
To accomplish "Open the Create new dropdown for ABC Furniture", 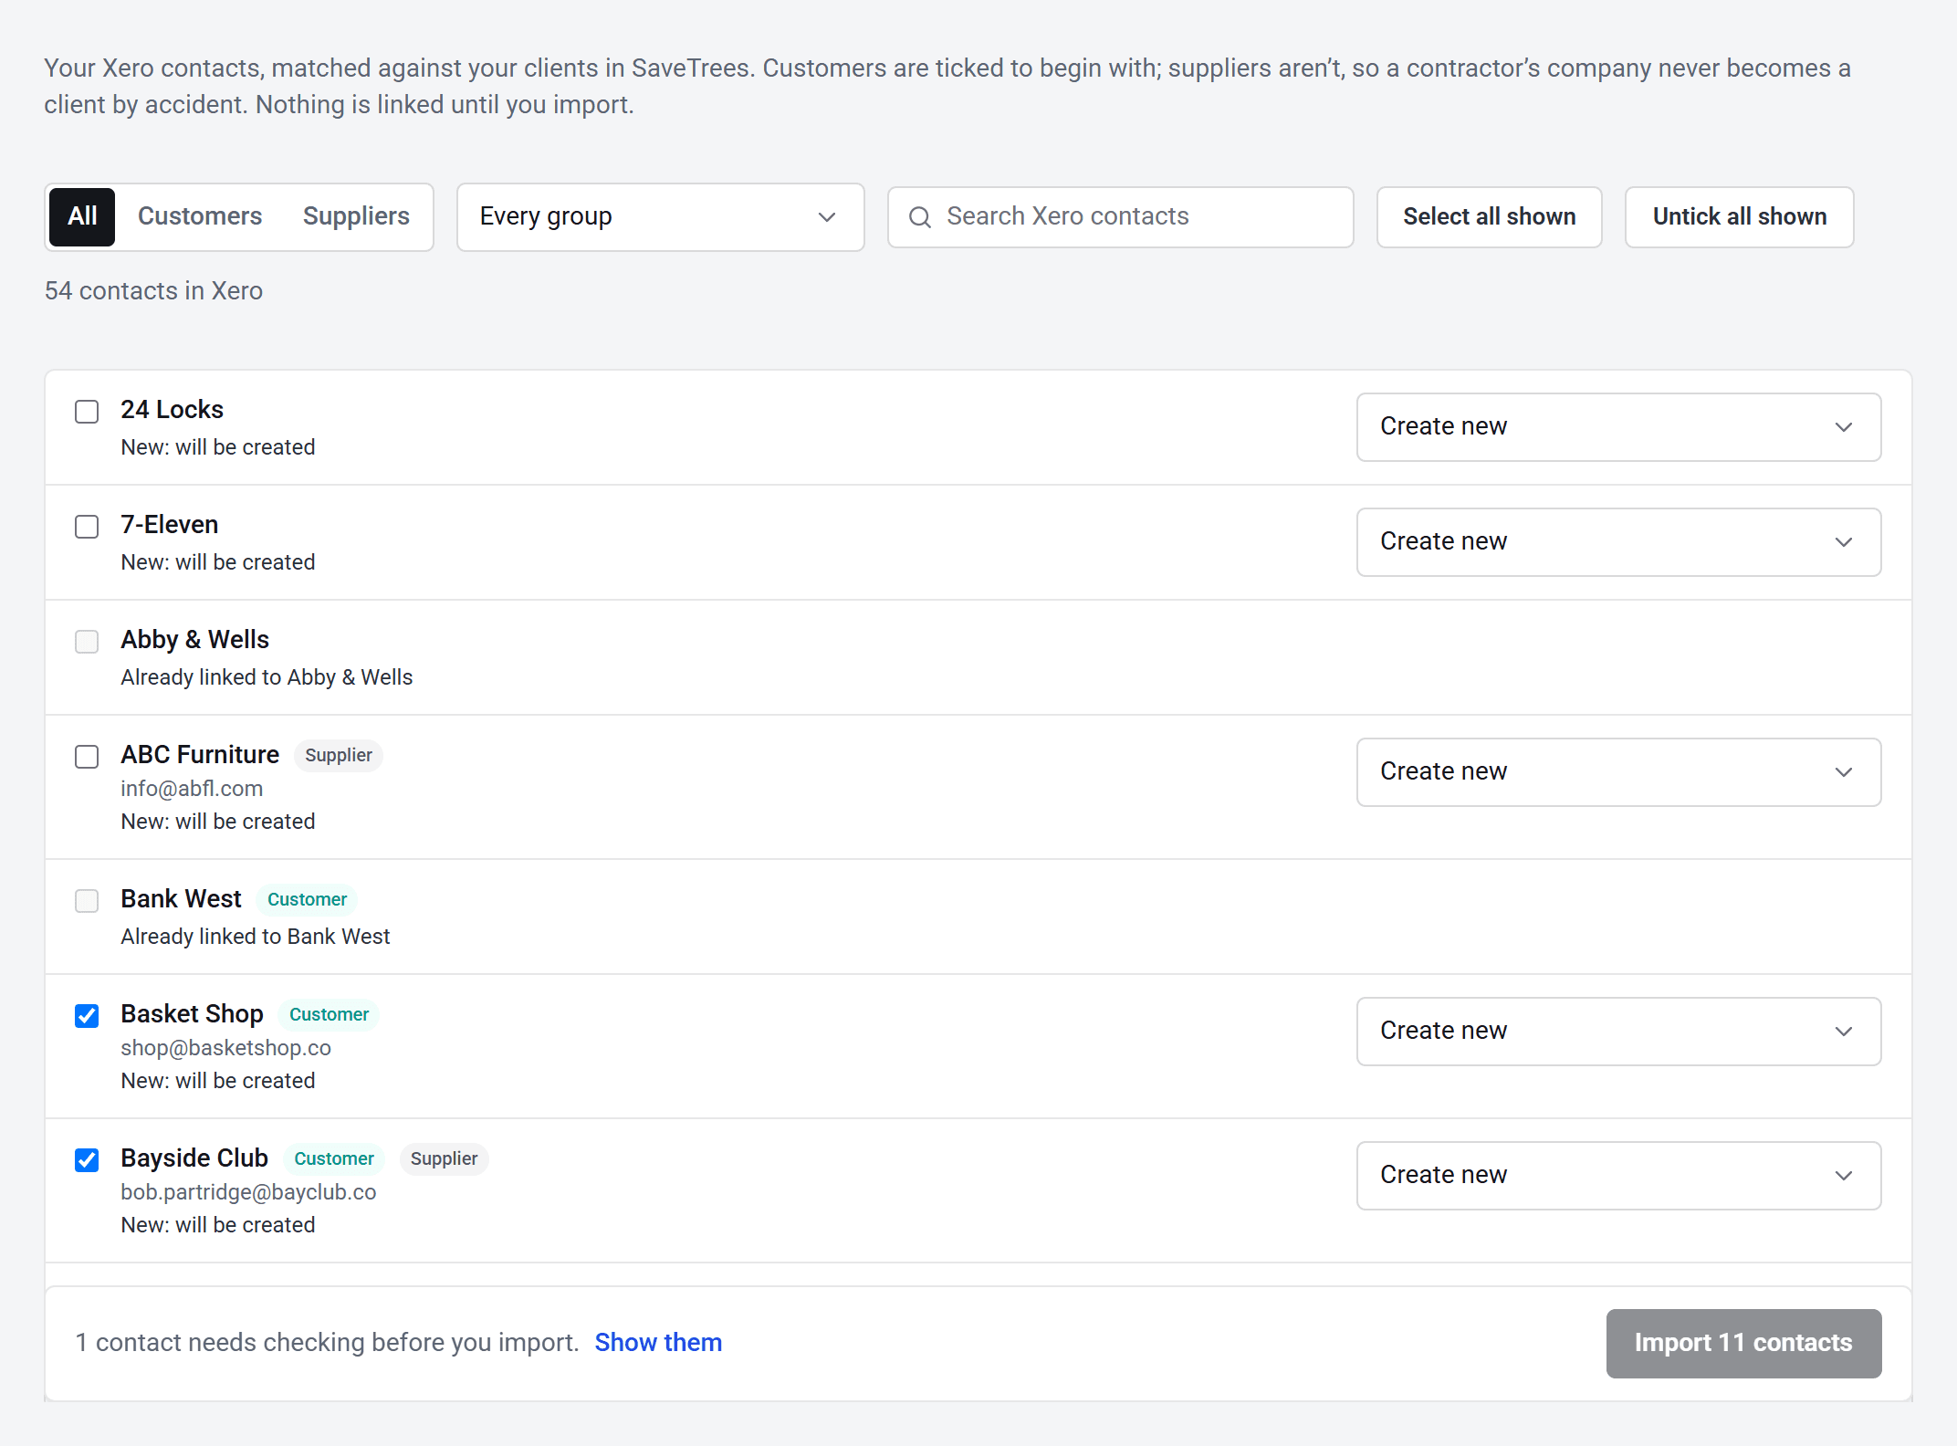I will click(1618, 772).
